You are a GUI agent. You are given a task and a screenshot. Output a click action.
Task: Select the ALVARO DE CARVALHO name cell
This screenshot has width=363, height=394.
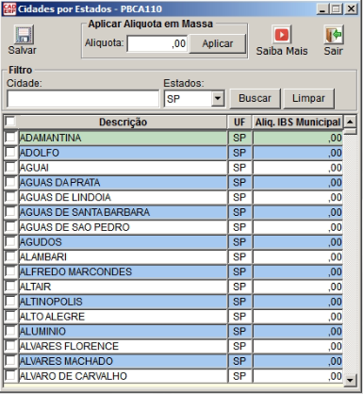pyautogui.click(x=123, y=376)
